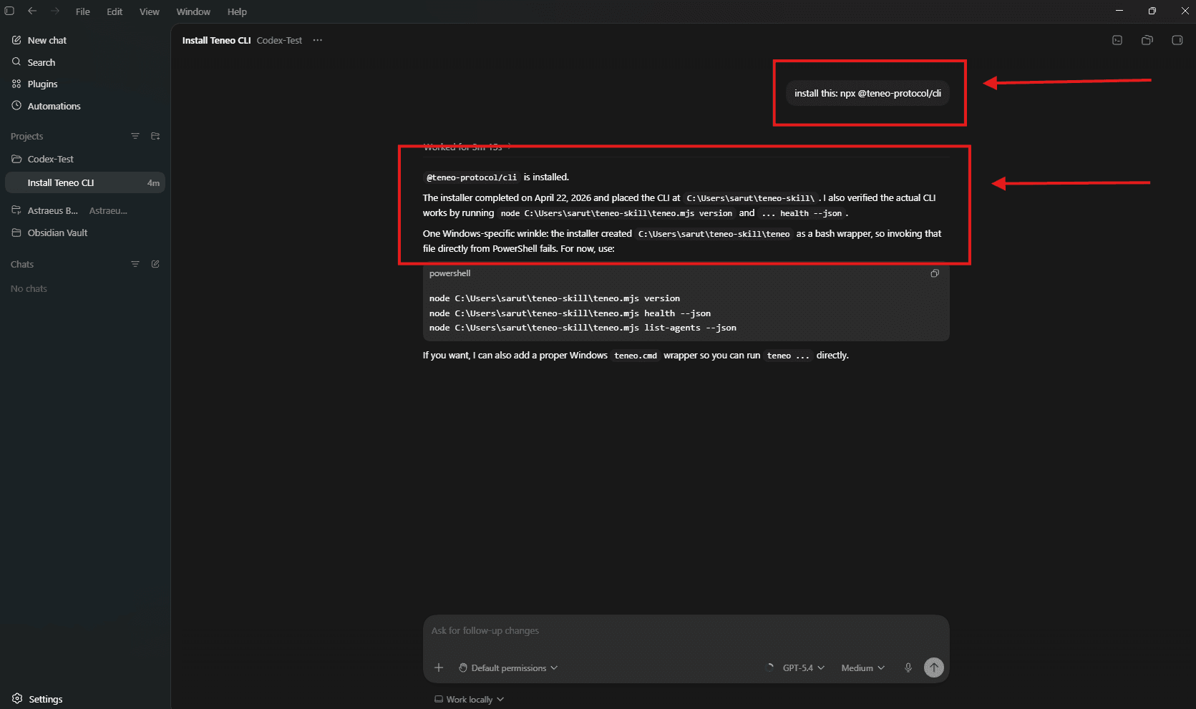This screenshot has width=1196, height=709.
Task: Add a new project folder icon
Action: pos(155,136)
